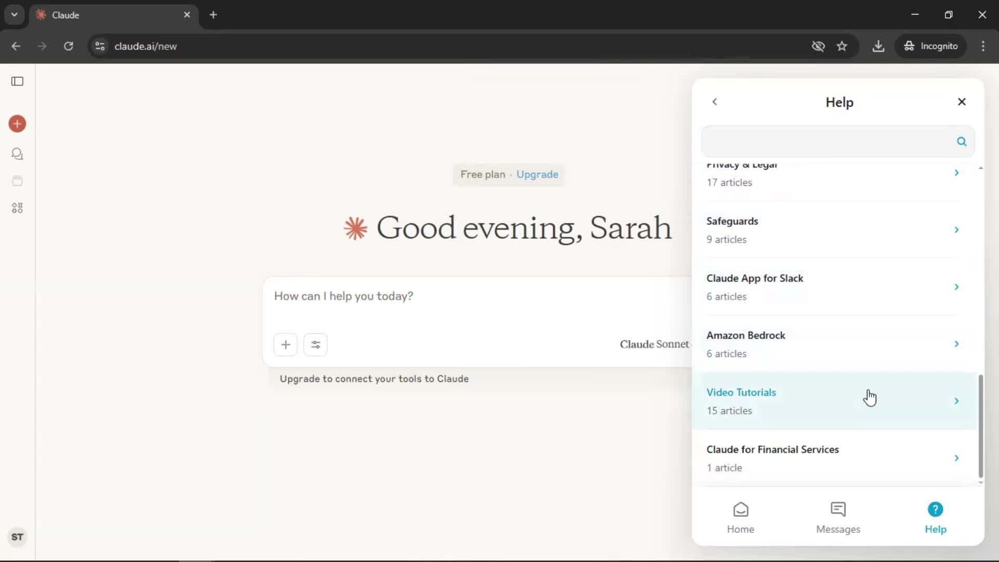Screen dimensions: 999x562
Task: Open the Chats icon in sidebar
Action: point(17,154)
